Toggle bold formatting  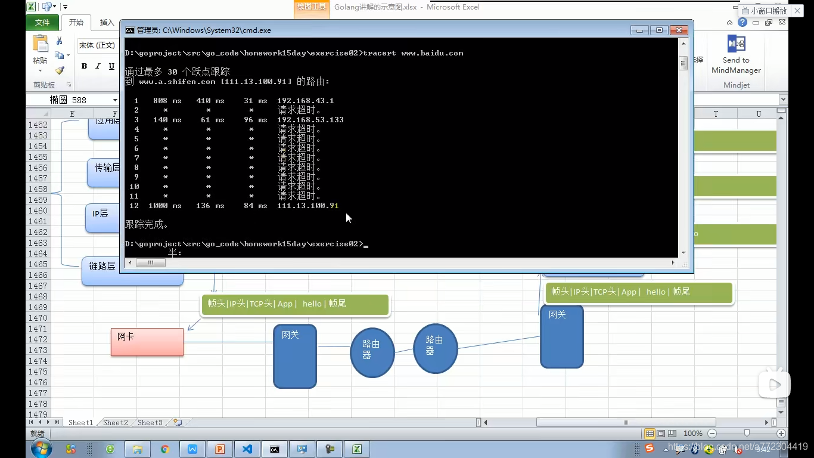coord(84,66)
